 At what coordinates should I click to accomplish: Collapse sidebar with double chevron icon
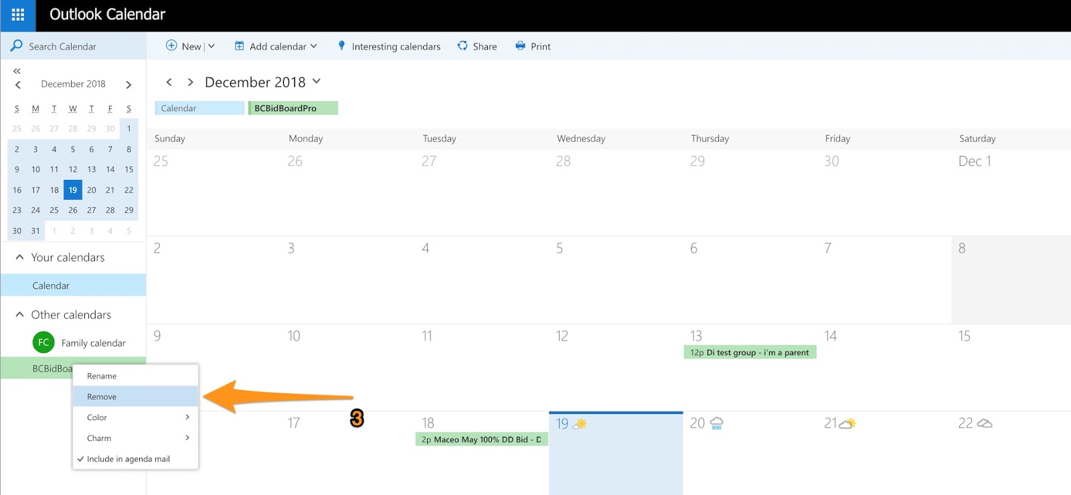click(17, 71)
